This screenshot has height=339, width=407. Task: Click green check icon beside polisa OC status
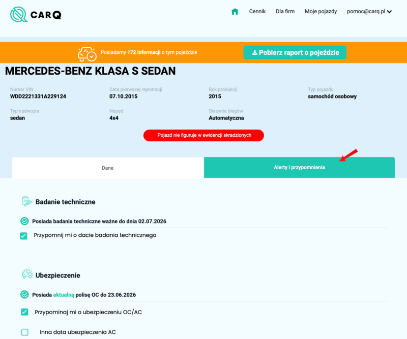tap(24, 294)
